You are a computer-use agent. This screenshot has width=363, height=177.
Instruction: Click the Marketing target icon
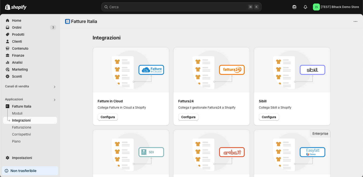coord(8,69)
